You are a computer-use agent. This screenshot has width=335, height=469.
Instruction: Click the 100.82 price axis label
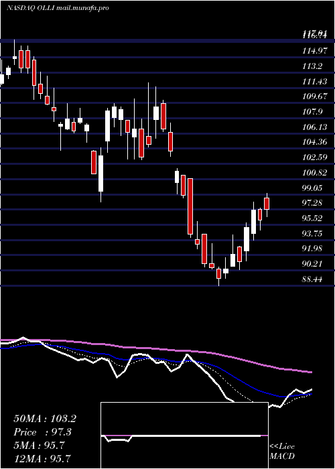[314, 173]
